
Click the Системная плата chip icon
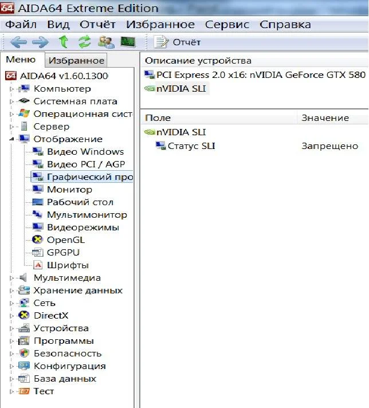pyautogui.click(x=24, y=101)
